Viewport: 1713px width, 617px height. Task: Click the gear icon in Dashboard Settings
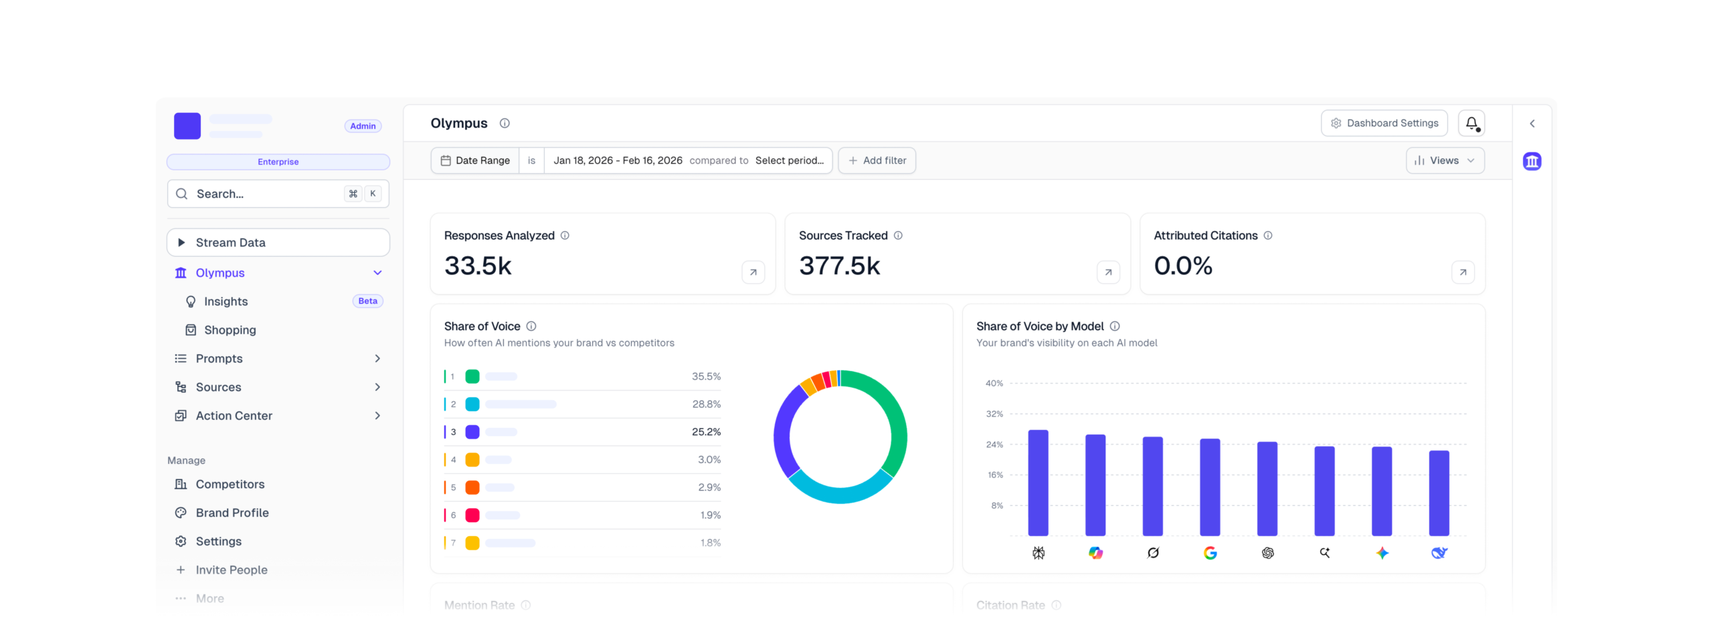coord(1336,123)
